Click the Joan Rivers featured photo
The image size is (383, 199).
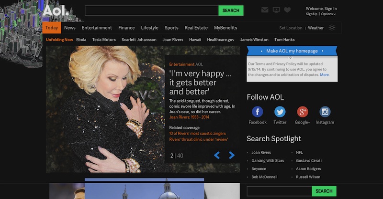[x=105, y=109]
